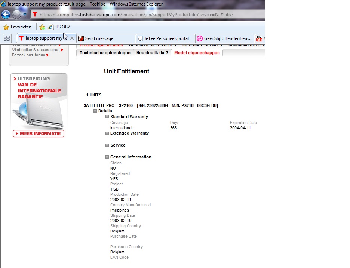Collapse the Extended Warranty section

tap(107, 133)
